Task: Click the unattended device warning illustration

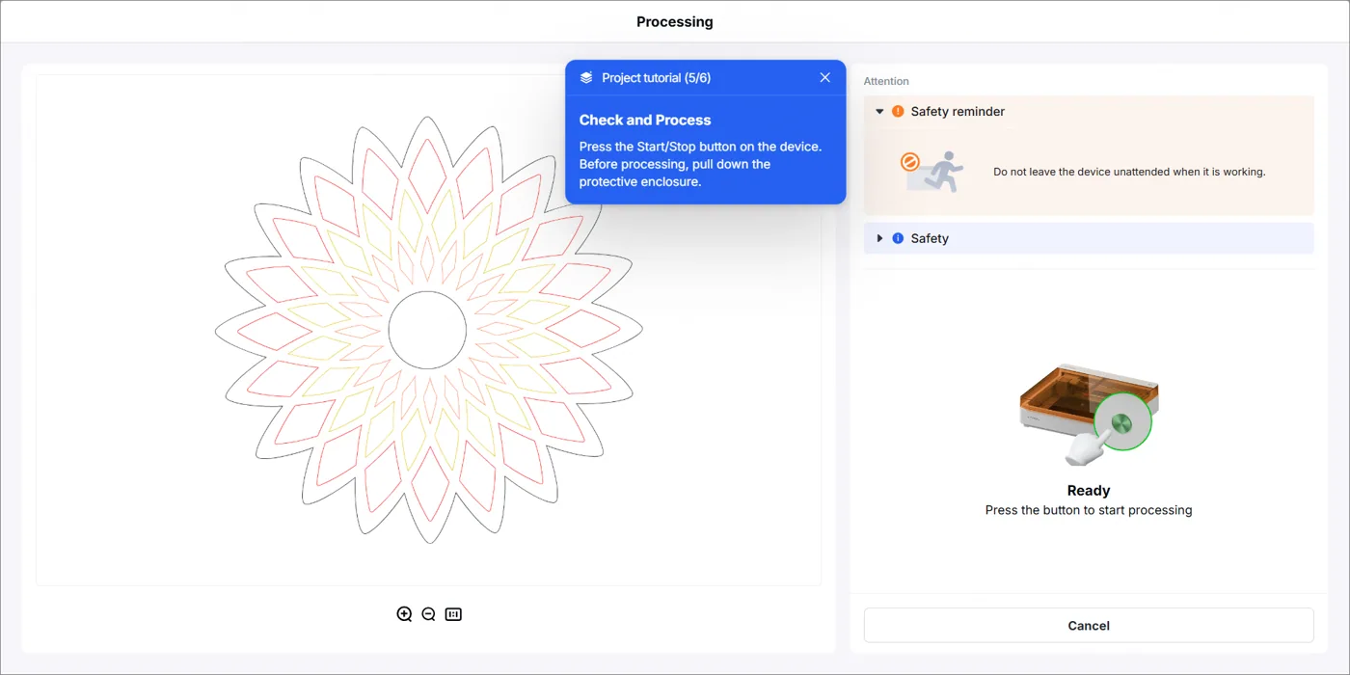Action: (x=931, y=172)
